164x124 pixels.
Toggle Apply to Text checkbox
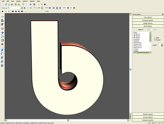pos(146,29)
